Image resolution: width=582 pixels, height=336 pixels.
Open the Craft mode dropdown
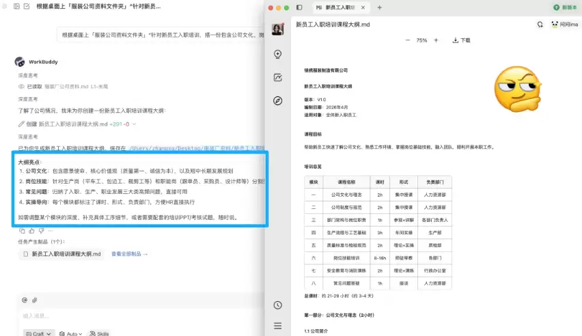(39, 333)
